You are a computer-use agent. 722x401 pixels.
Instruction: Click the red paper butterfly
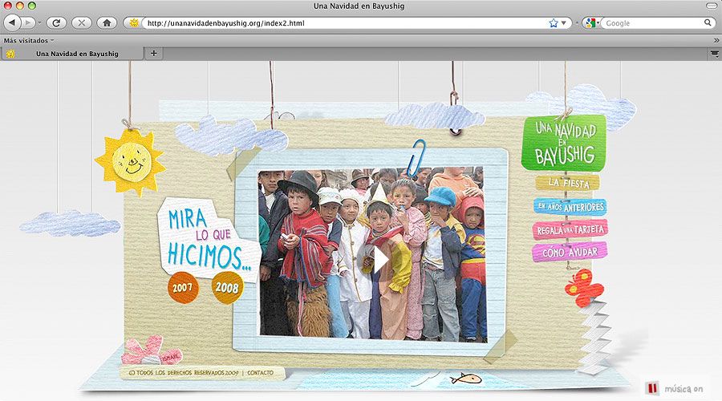coord(584,287)
